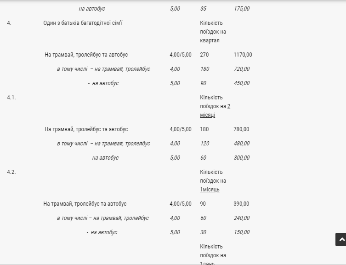Click the trip count 35 in the top row
The height and width of the screenshot is (265, 346).
[x=203, y=9]
